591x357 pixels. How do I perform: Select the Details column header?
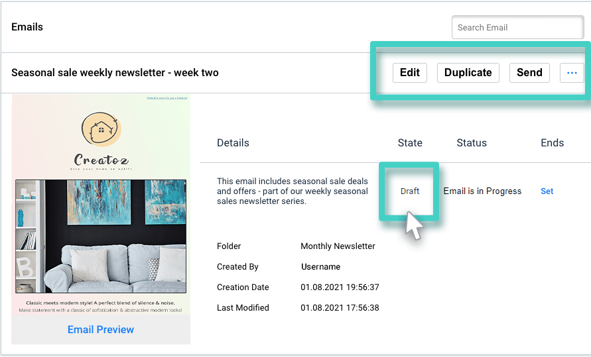click(233, 143)
